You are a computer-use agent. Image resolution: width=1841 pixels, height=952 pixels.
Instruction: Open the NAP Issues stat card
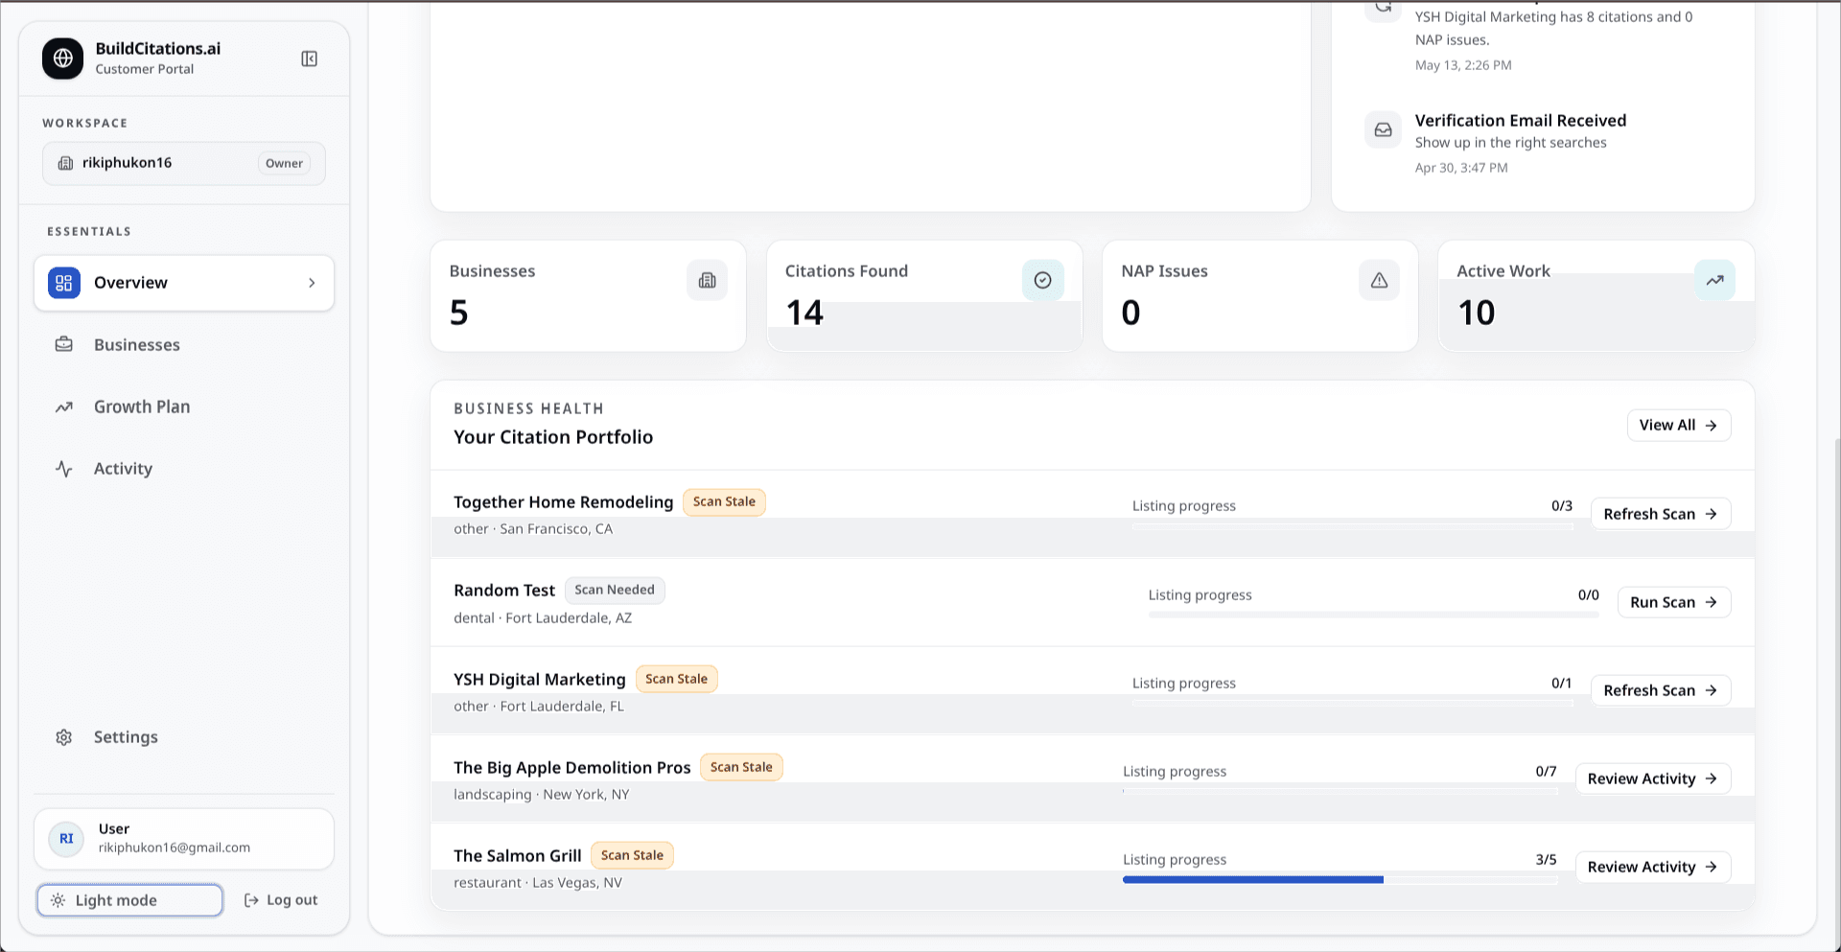(x=1260, y=295)
